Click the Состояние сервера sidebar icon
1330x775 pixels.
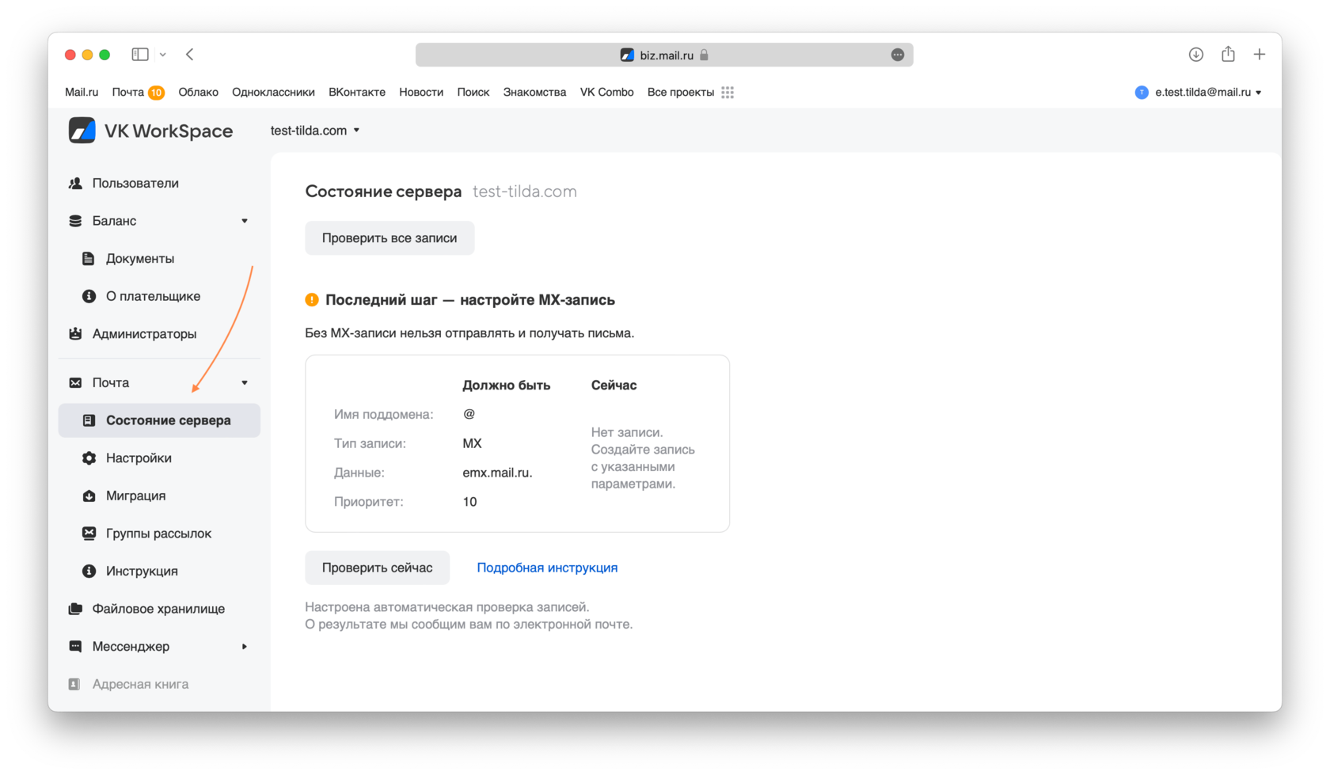(89, 420)
